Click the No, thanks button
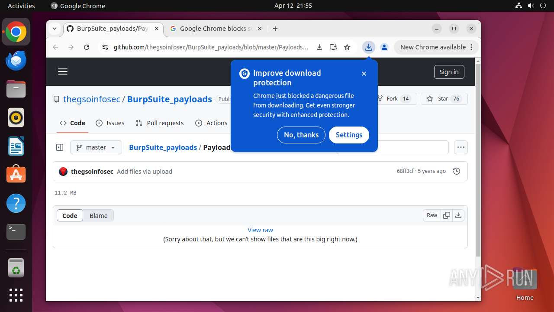 (x=301, y=135)
